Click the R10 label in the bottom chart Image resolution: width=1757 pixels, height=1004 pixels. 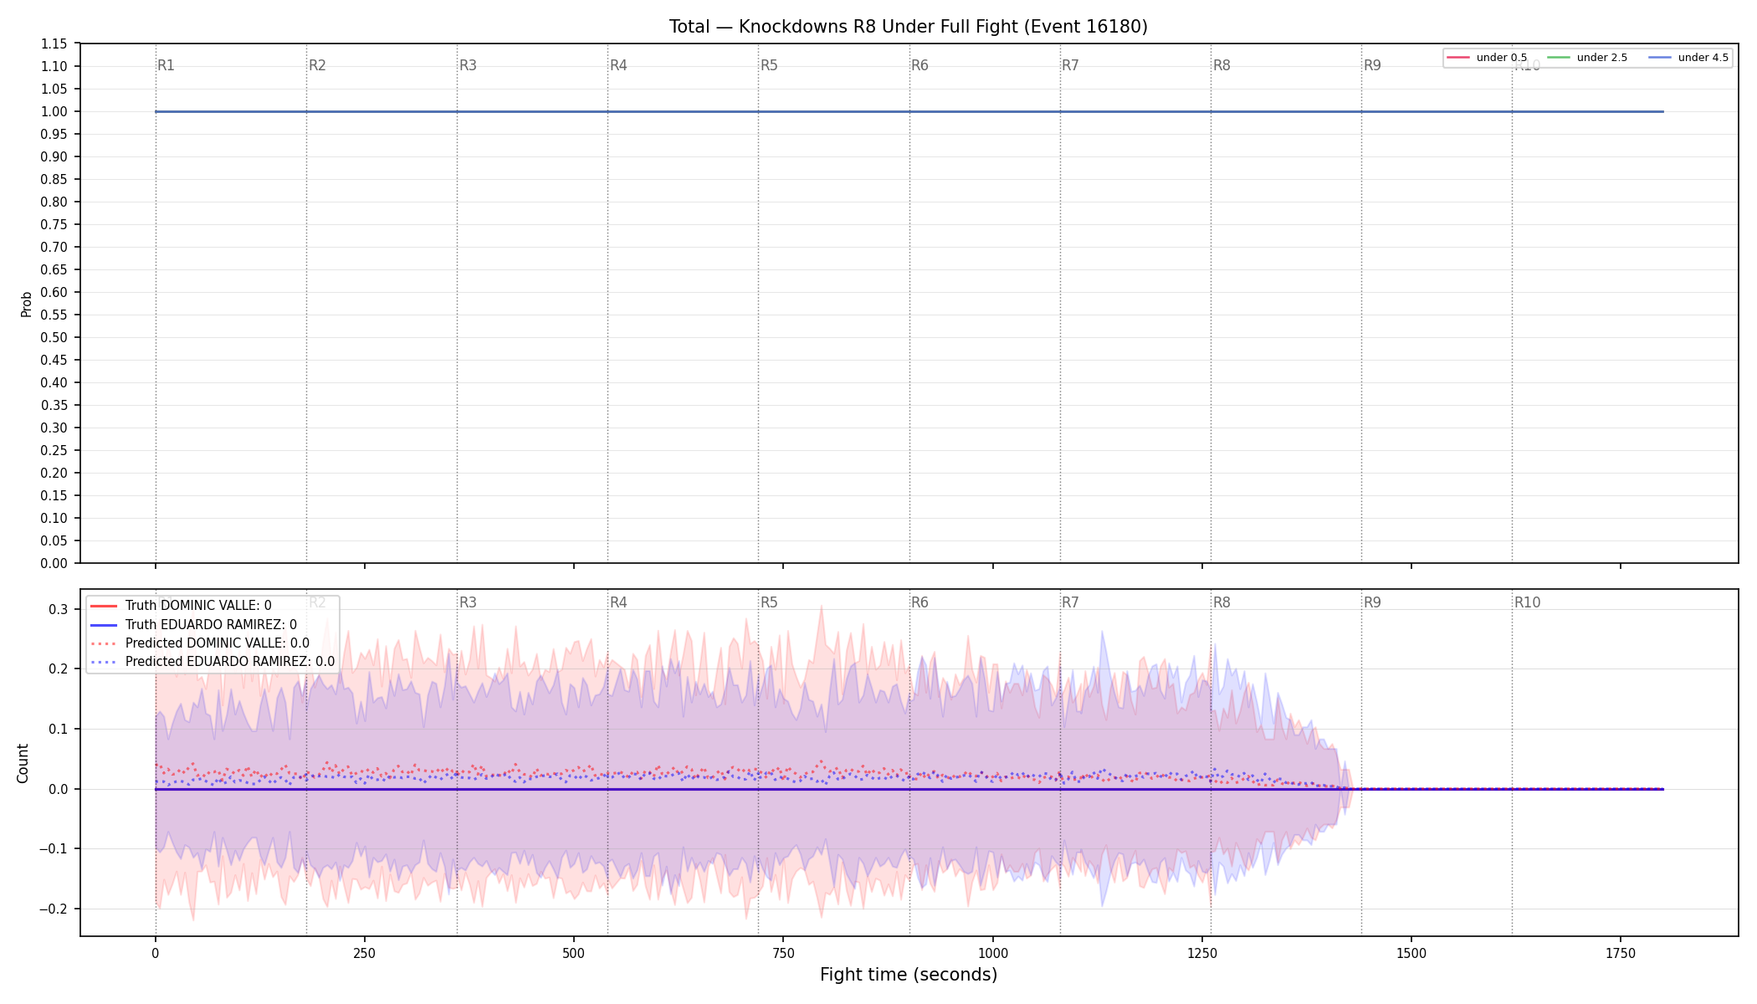click(x=1527, y=602)
